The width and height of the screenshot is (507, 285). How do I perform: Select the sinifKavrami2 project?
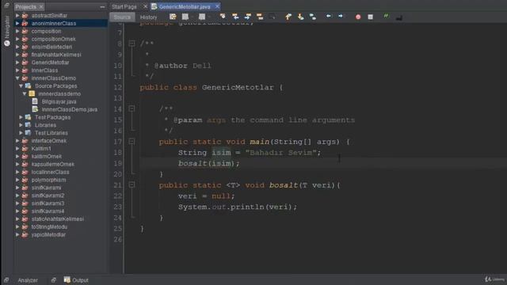point(48,196)
